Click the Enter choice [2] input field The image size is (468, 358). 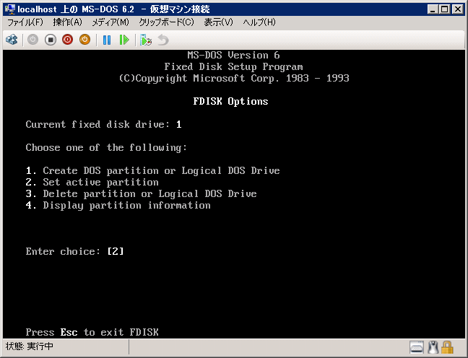click(x=116, y=251)
